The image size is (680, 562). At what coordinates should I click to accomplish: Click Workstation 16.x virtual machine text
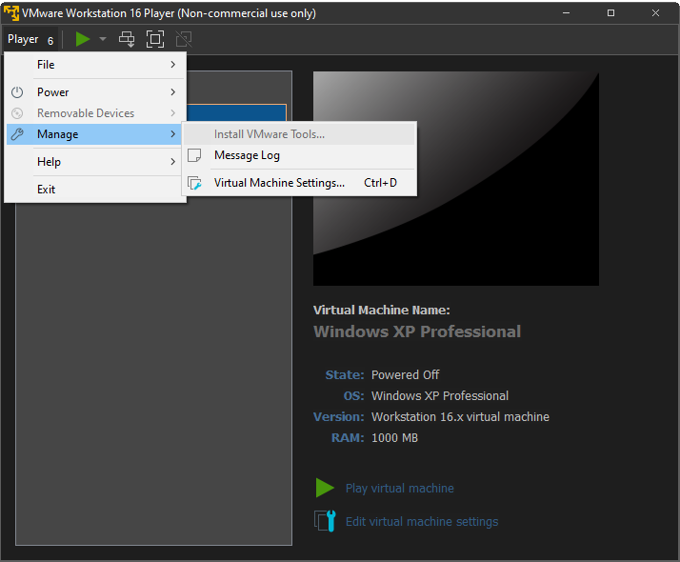tap(460, 416)
